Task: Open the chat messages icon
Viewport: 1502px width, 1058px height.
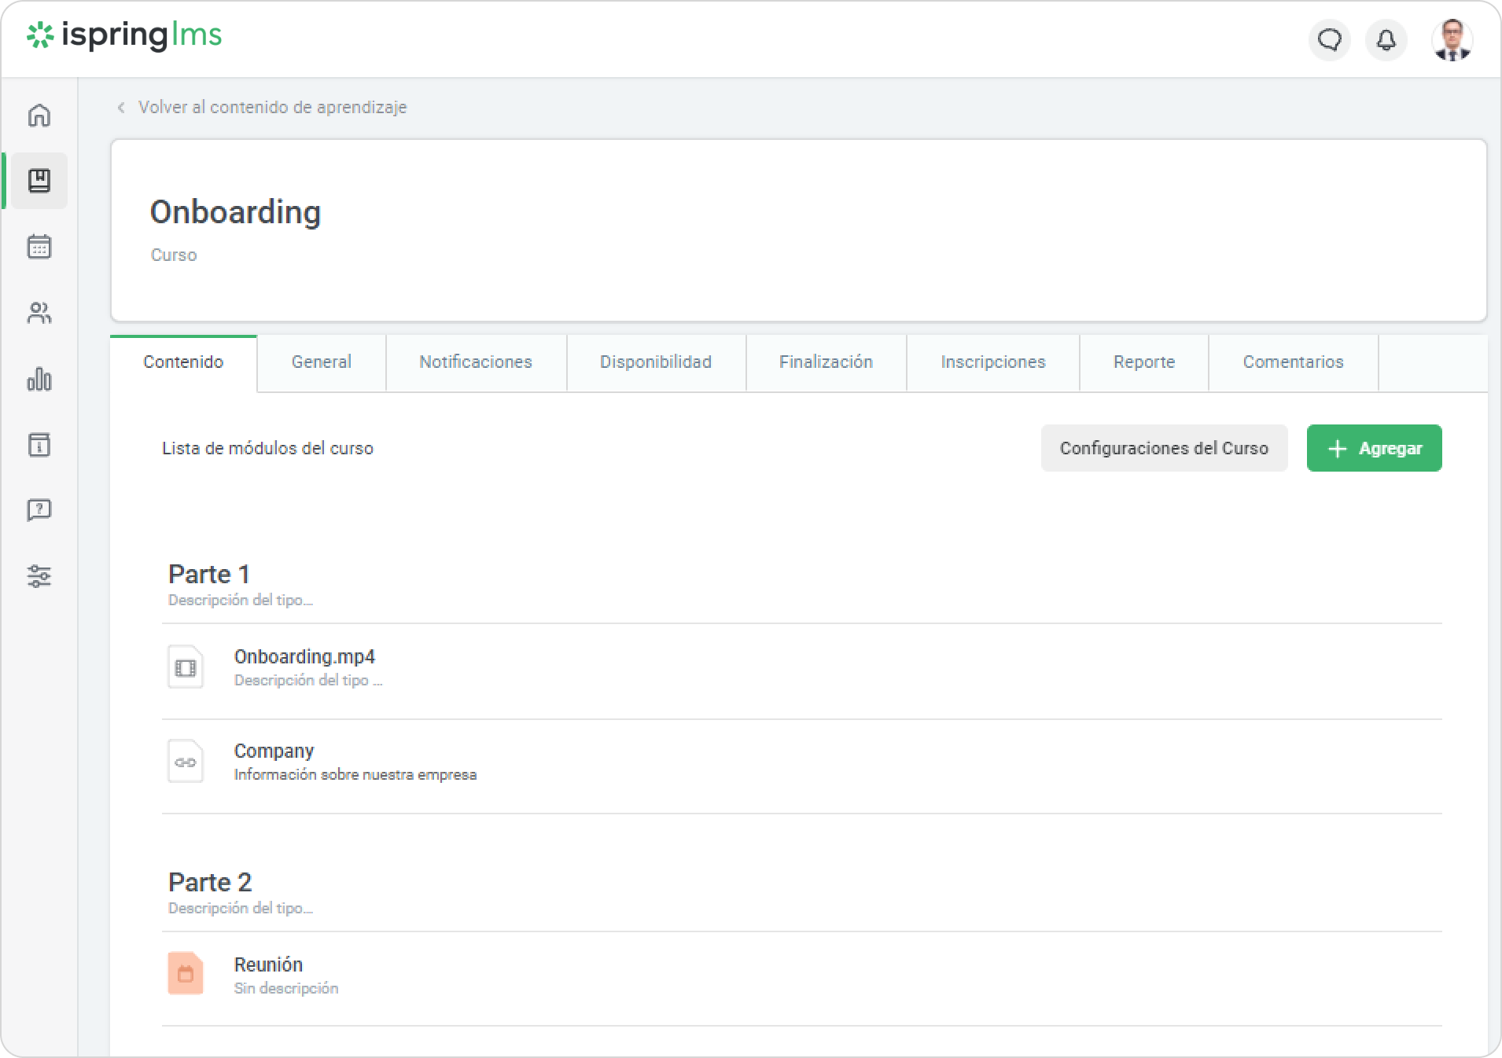Action: (1329, 39)
